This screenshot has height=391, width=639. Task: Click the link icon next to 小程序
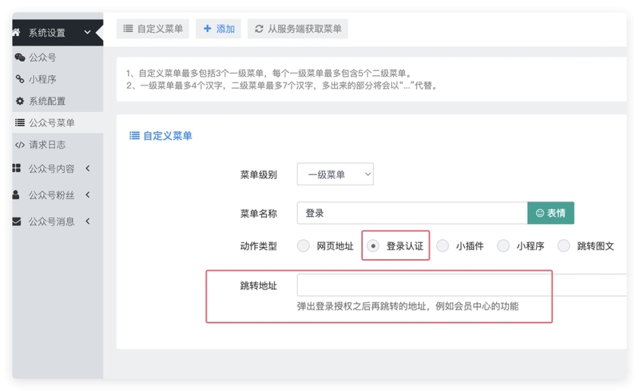pyautogui.click(x=20, y=79)
